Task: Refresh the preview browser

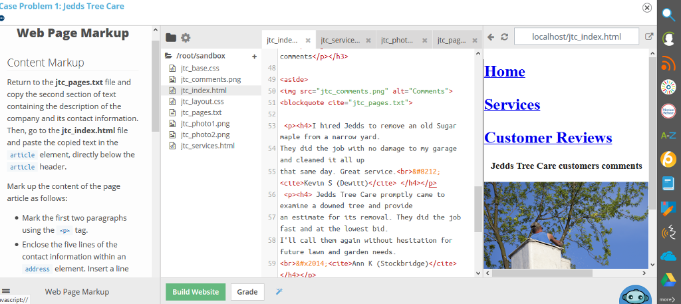Action: coord(504,37)
